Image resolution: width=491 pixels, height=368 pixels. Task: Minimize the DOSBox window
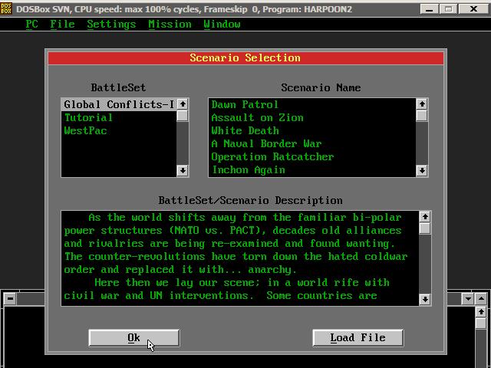[x=430, y=8]
